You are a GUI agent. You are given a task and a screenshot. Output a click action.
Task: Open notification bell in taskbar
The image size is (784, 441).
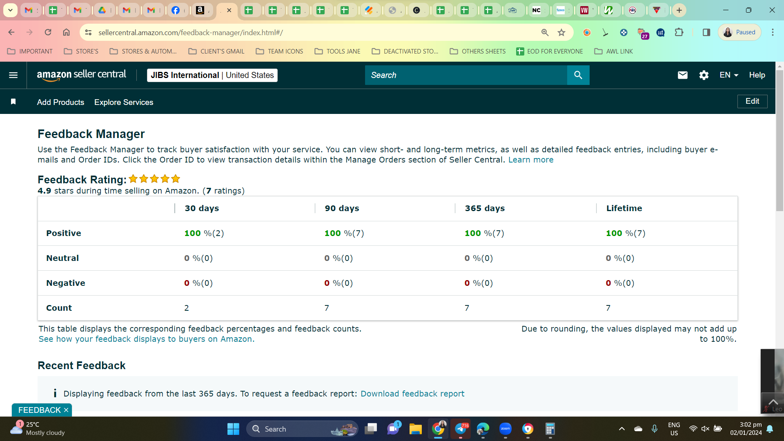[770, 429]
